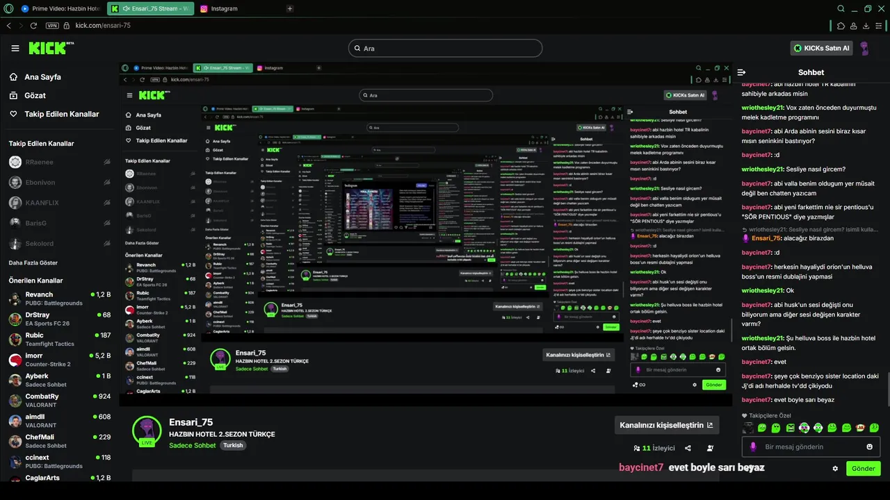This screenshot has width=890, height=500.
Task: Open the purple profile avatar menu
Action: tap(864, 48)
